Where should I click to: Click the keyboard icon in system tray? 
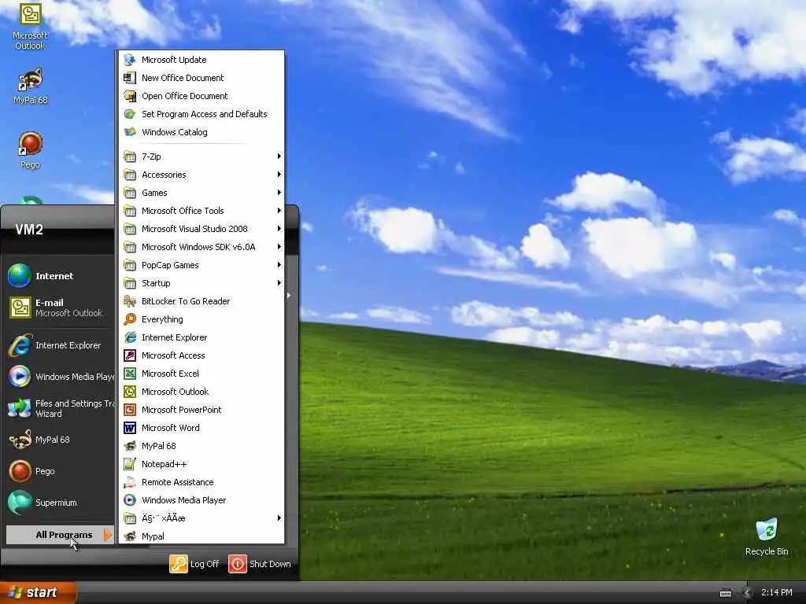click(x=725, y=593)
